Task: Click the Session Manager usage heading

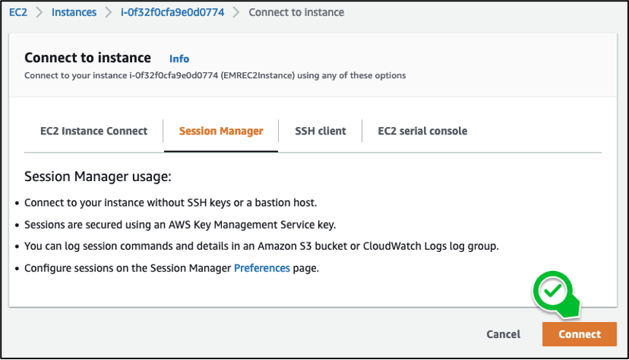Action: pyautogui.click(x=97, y=177)
